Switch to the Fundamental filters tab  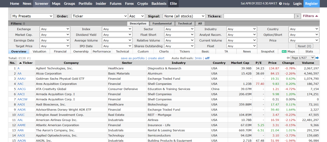pos(162,24)
